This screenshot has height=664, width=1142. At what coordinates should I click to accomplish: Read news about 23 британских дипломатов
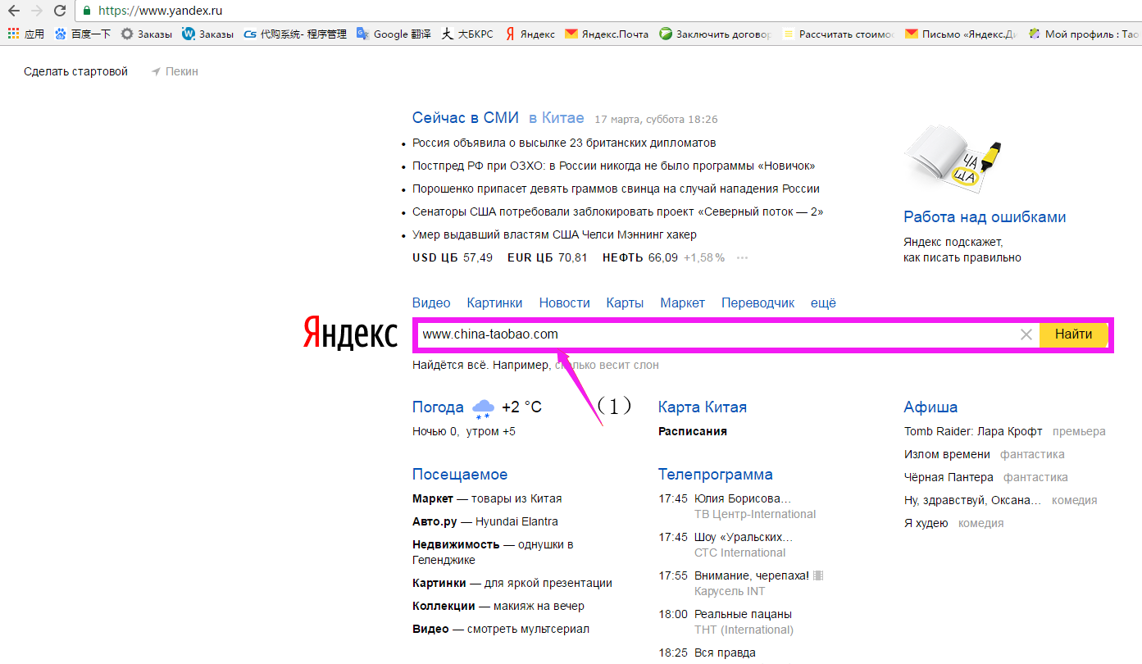point(564,143)
